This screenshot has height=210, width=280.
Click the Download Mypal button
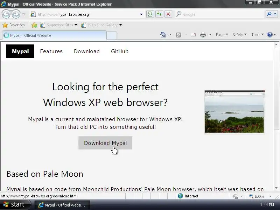(105, 143)
